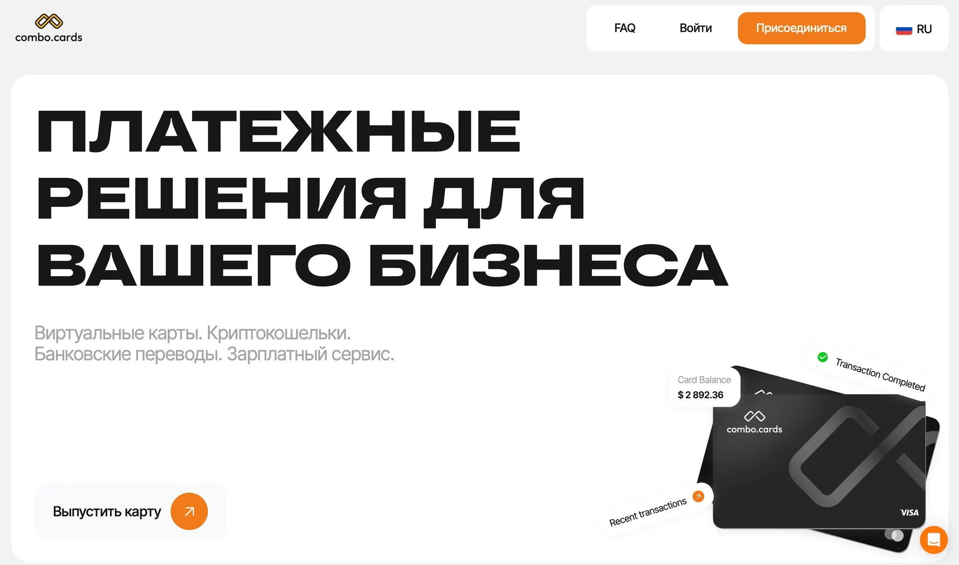
Task: Open the orange chat widget icon
Action: coord(934,540)
